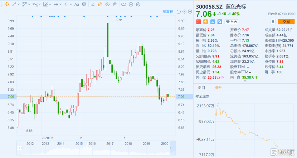
Task: Click the 历史最高 25.33 value
Action: coord(217,67)
